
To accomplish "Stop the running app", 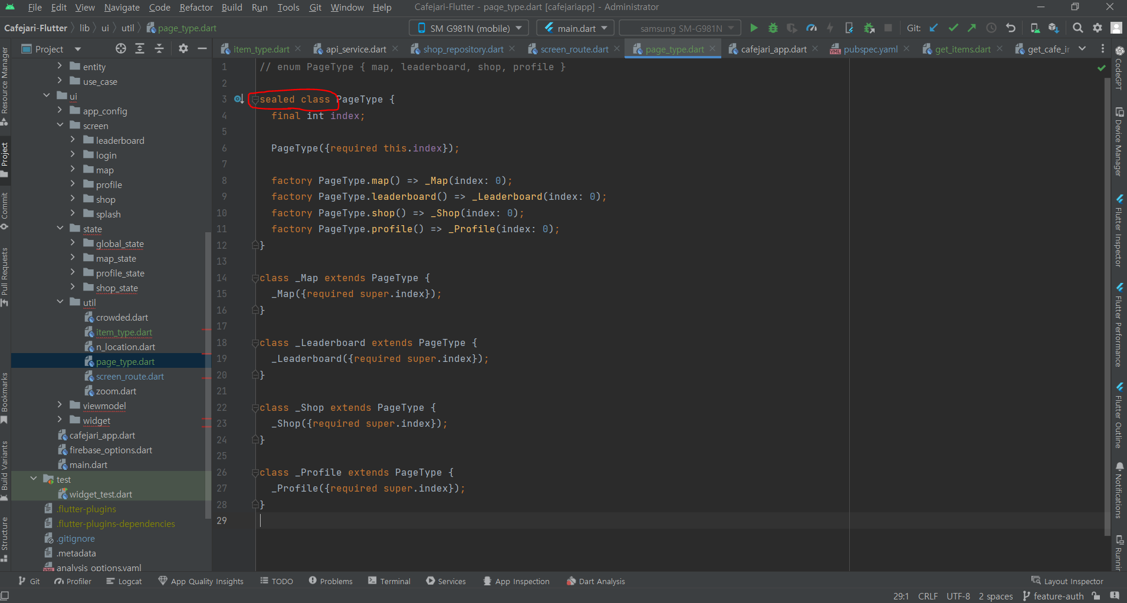I will pyautogui.click(x=888, y=28).
